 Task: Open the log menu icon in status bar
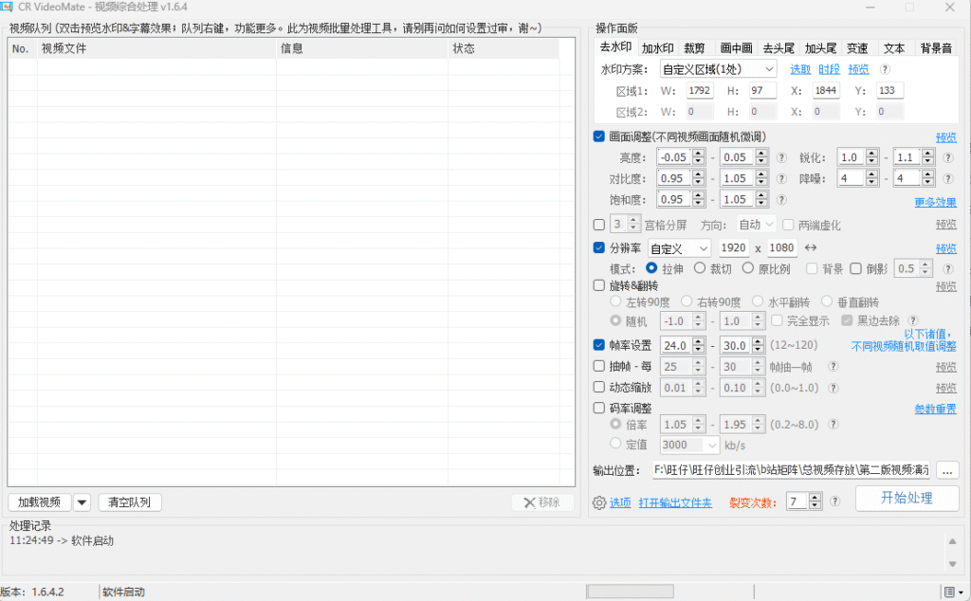(x=949, y=592)
